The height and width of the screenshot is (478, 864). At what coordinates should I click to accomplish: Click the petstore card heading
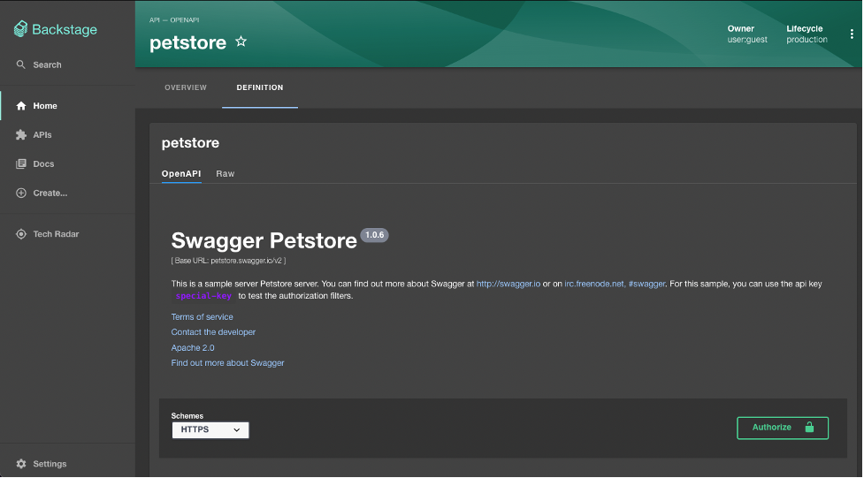pos(190,143)
